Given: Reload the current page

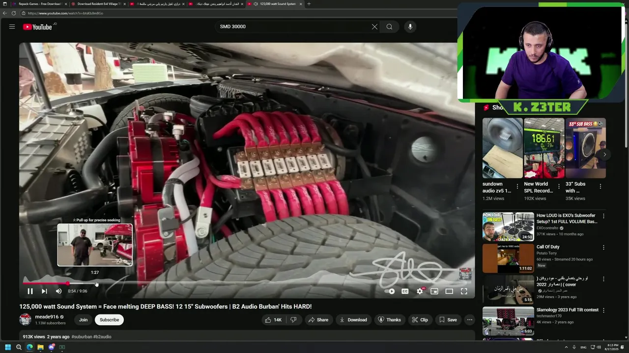Looking at the screenshot, I should coord(13,13).
